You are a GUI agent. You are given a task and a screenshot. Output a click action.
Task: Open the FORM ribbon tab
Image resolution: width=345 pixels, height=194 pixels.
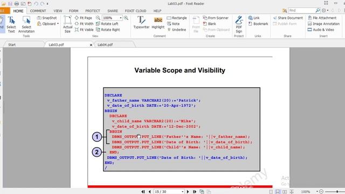pyautogui.click(x=73, y=11)
